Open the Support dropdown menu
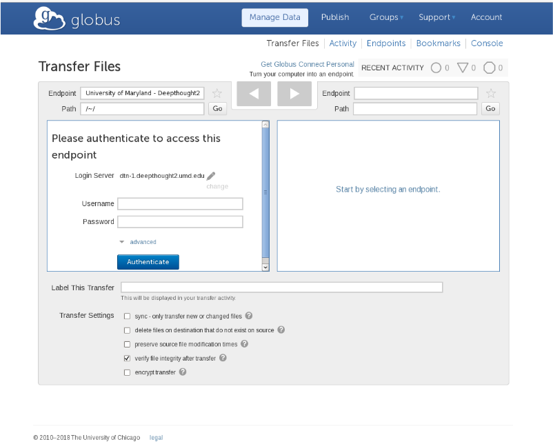Viewport: 553px width, 444px height. (x=436, y=17)
